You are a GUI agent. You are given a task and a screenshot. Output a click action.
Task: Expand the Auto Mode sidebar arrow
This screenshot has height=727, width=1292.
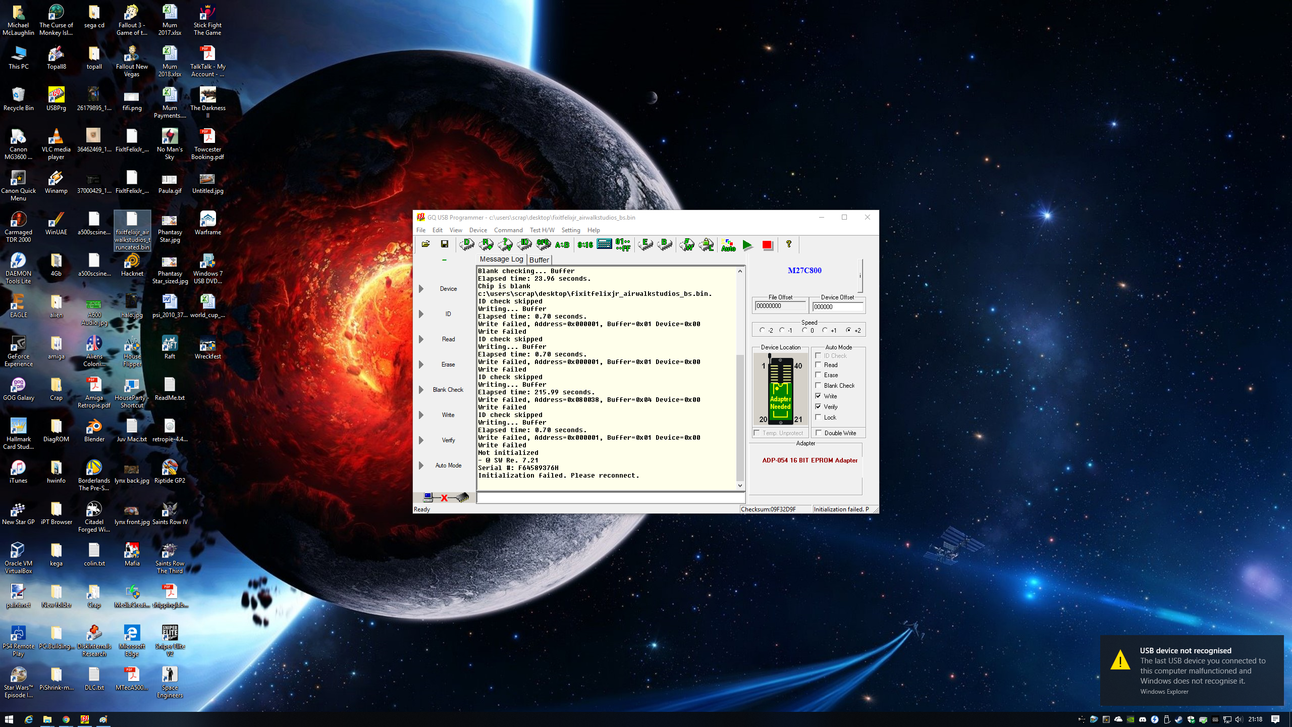421,465
